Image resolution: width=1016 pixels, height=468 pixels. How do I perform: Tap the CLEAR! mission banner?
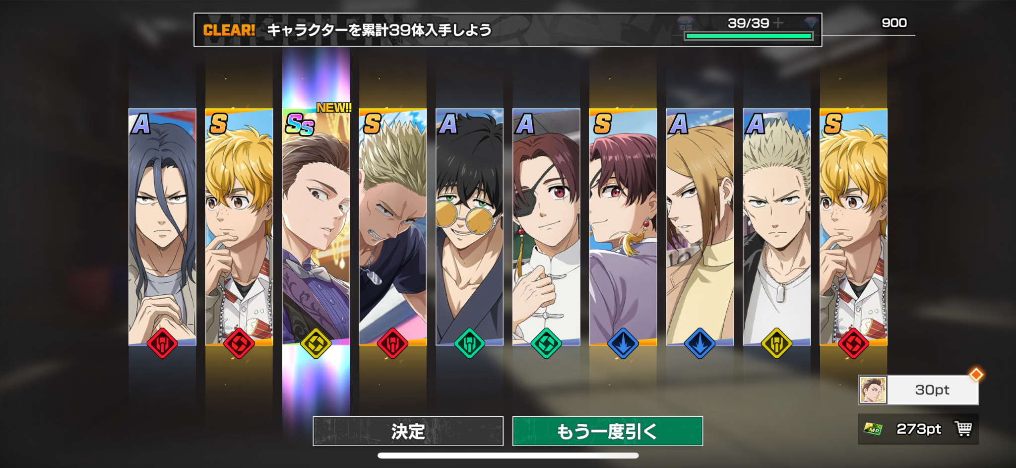(x=508, y=30)
